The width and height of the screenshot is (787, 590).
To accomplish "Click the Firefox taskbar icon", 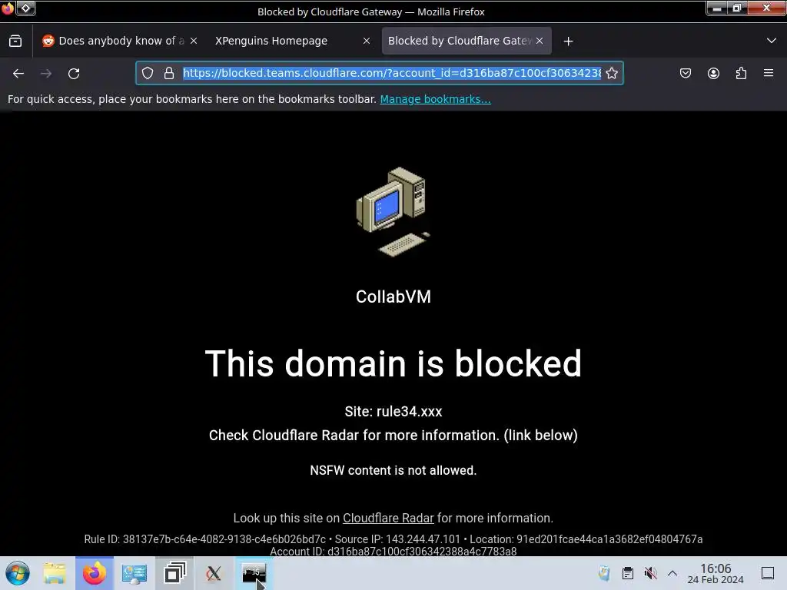I will [x=95, y=573].
